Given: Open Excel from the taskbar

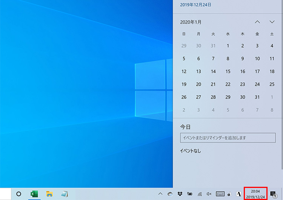Looking at the screenshot, I should coord(34,194).
